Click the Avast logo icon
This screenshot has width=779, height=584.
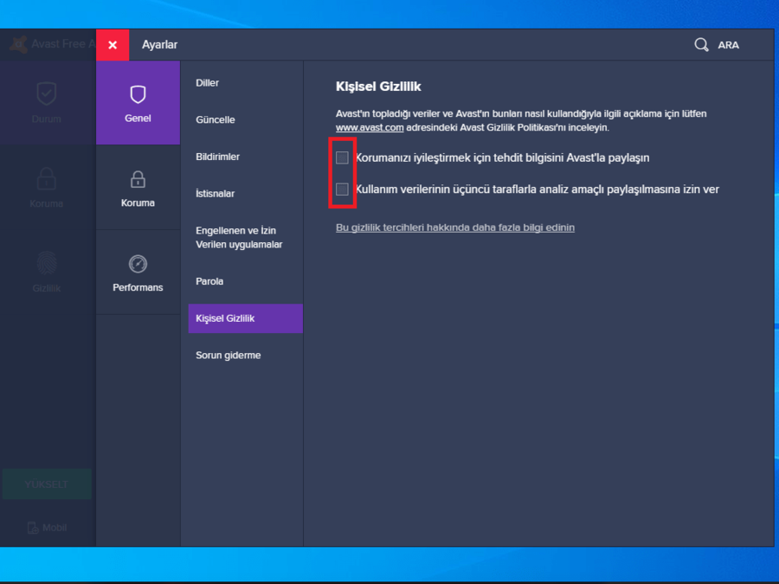(x=19, y=45)
